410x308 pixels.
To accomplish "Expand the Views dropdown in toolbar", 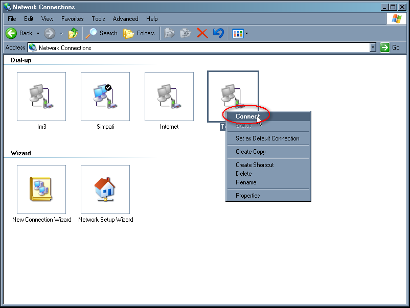I will tap(246, 34).
